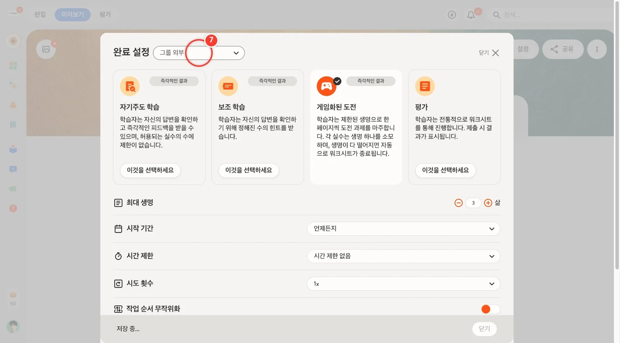Open the three-dot more options button
This screenshot has width=620, height=343.
[x=597, y=49]
